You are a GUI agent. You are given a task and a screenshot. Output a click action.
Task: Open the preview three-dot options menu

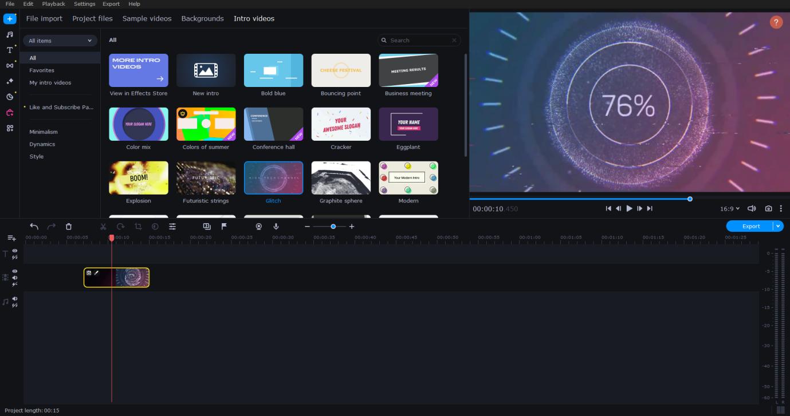pos(781,209)
